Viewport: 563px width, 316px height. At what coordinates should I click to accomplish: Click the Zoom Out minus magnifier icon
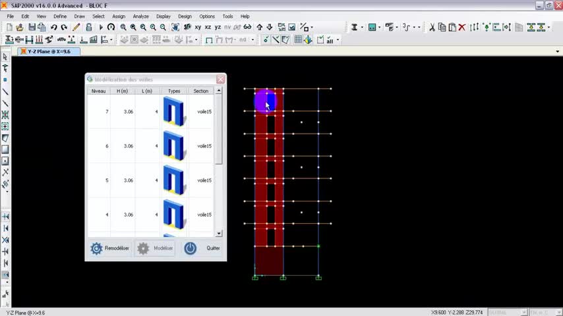[163, 27]
